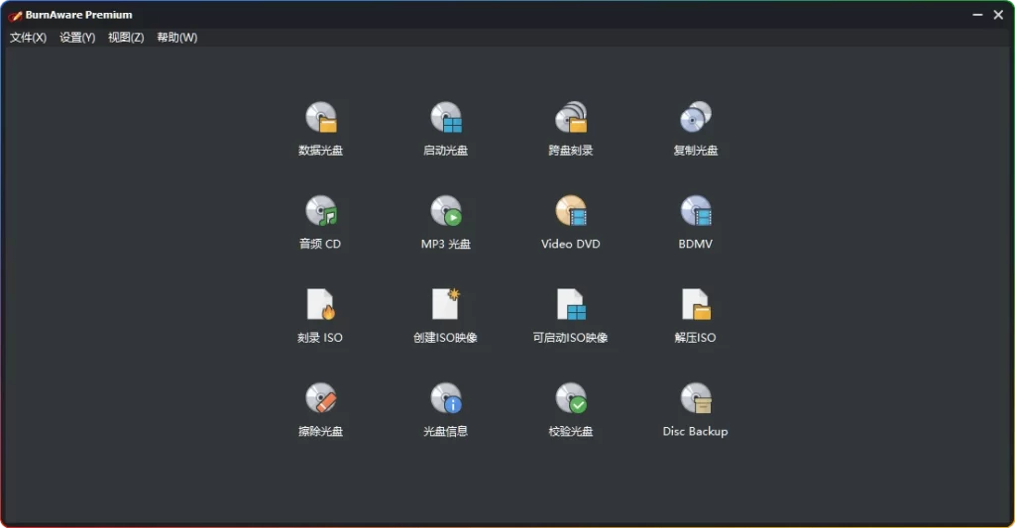Image resolution: width=1015 pixels, height=528 pixels.
Task: Open the MP3 光盘 icon
Action: [x=446, y=211]
